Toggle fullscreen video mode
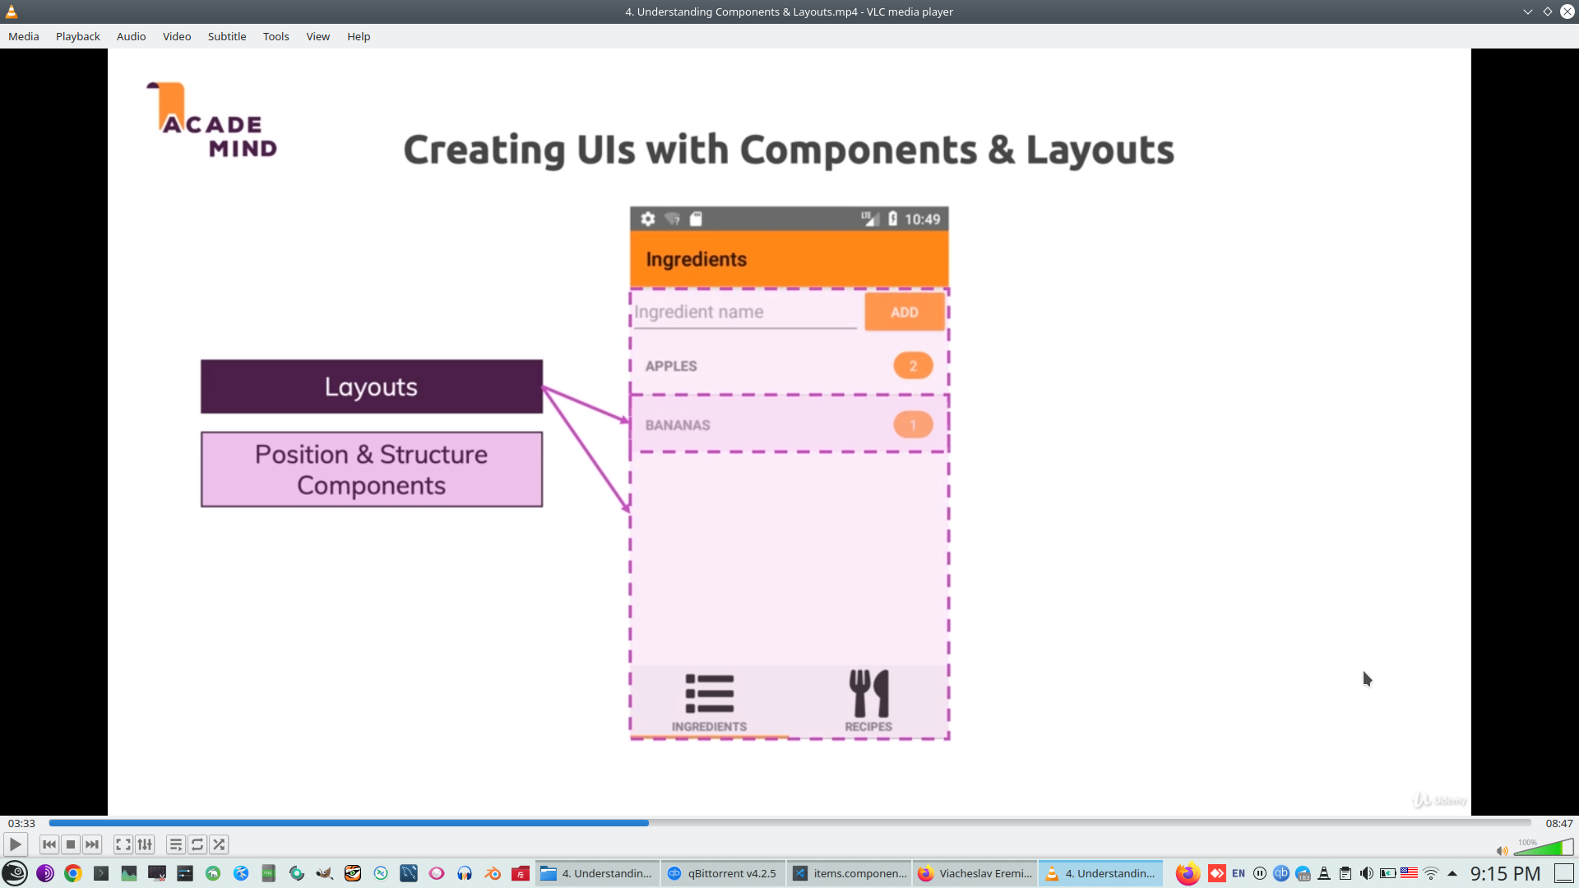 [123, 844]
